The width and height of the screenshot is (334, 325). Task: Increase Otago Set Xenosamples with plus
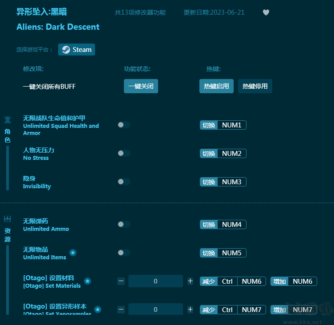coord(190,309)
